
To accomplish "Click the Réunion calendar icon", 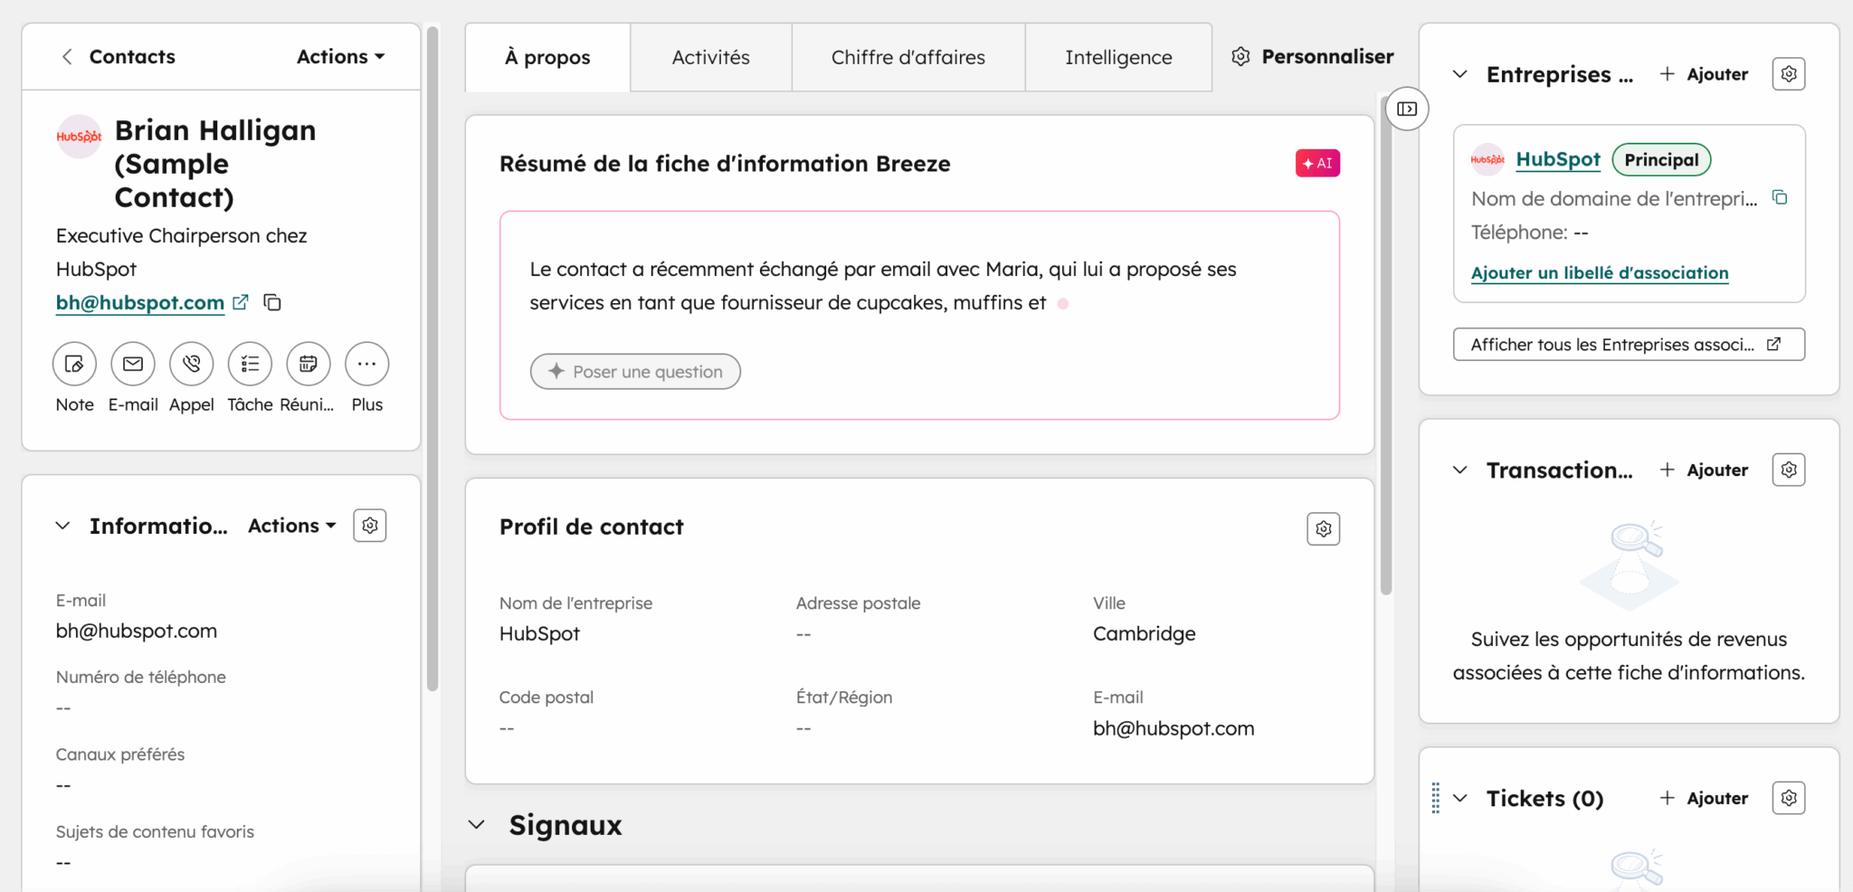I will [x=309, y=365].
